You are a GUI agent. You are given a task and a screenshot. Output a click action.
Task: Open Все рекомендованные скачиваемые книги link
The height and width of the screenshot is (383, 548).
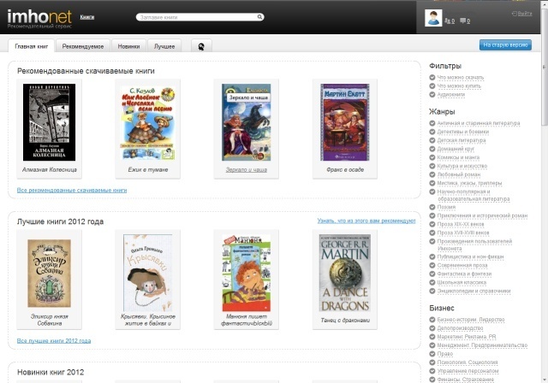coord(72,190)
